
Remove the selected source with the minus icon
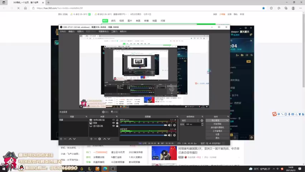point(95,139)
